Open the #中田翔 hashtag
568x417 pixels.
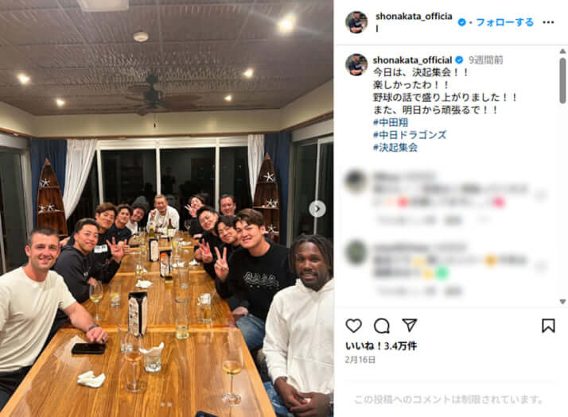click(391, 122)
